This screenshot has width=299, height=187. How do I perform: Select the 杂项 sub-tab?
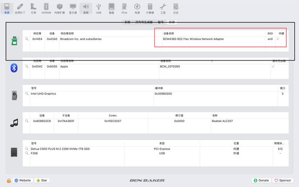pos(172,22)
